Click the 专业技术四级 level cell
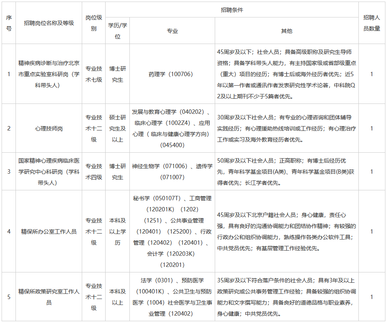This screenshot has height=322, width=387. [x=94, y=172]
